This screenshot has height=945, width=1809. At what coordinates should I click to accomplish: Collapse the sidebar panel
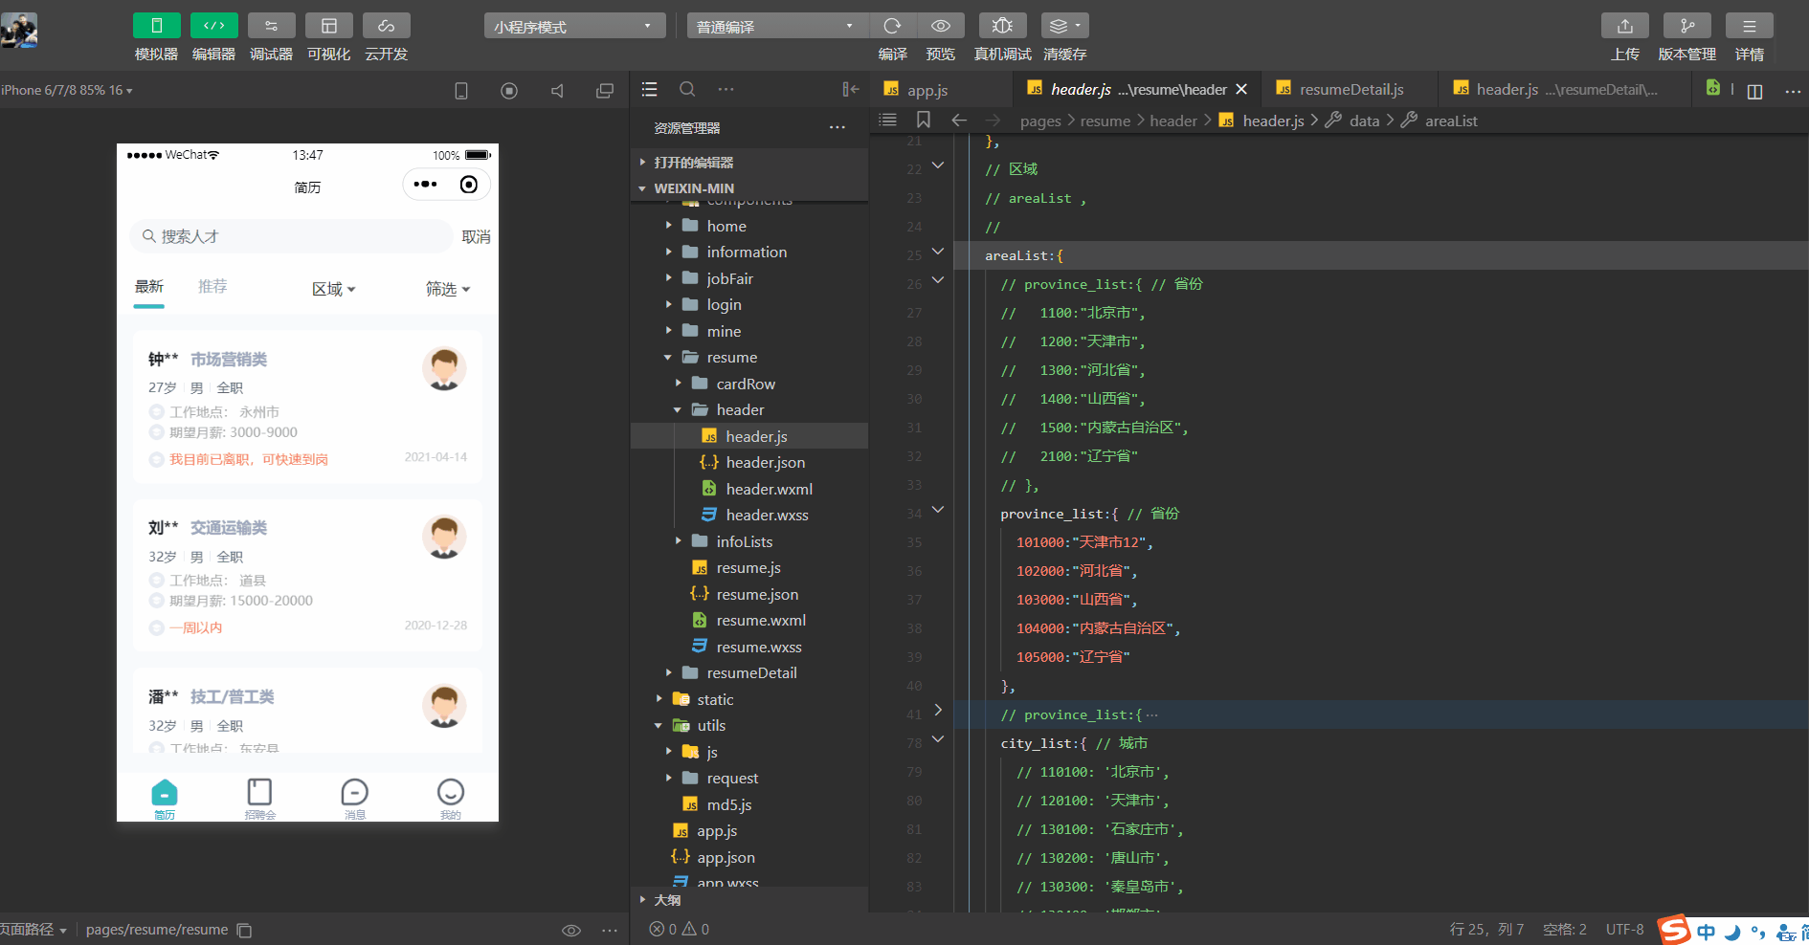pyautogui.click(x=850, y=89)
